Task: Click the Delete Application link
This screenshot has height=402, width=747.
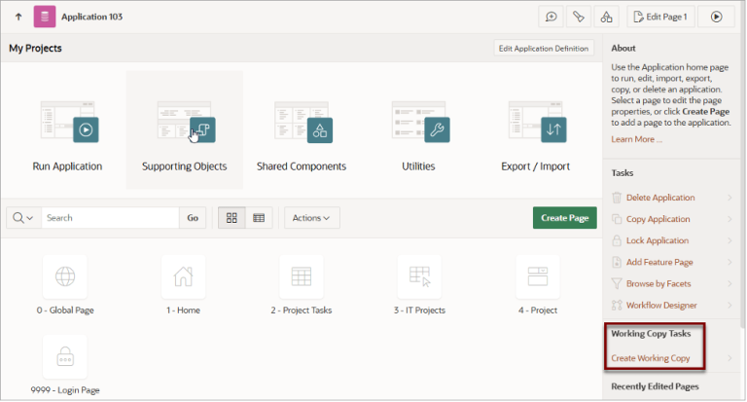Action: point(660,198)
